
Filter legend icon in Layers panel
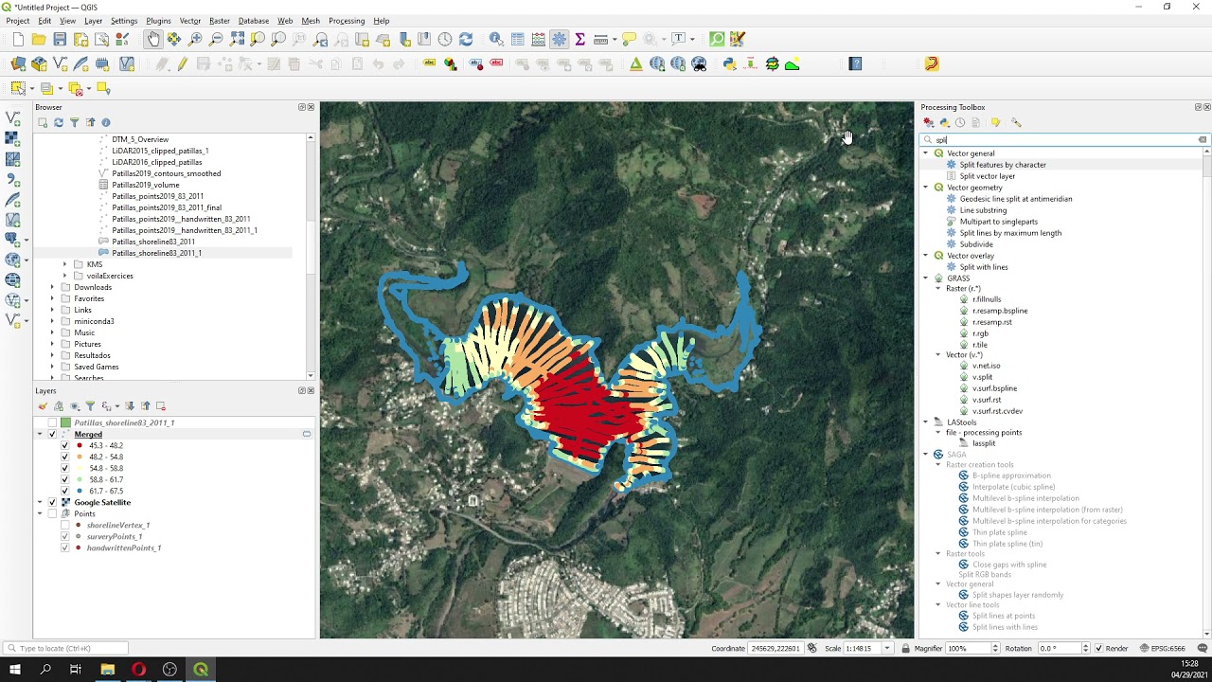pyautogui.click(x=91, y=405)
